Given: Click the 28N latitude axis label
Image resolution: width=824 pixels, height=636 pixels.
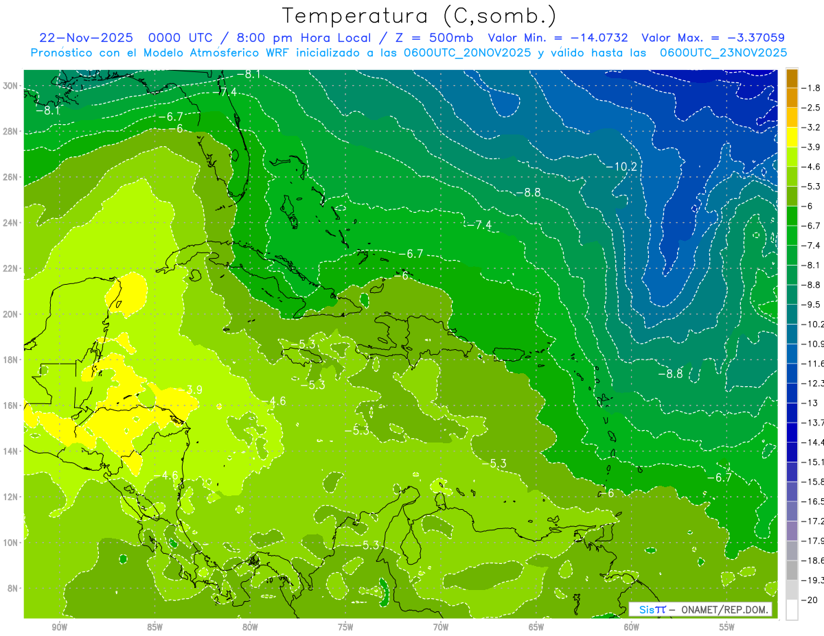Looking at the screenshot, I should point(11,131).
